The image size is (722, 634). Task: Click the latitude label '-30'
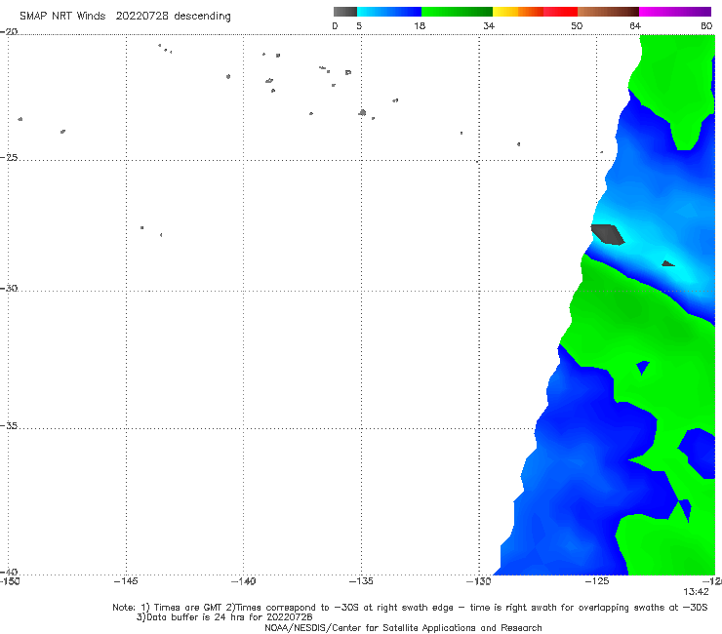(9, 288)
